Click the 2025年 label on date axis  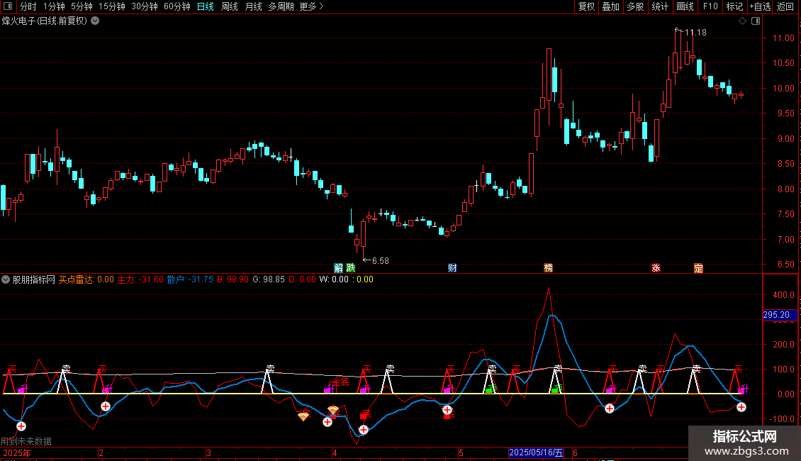[x=17, y=452]
